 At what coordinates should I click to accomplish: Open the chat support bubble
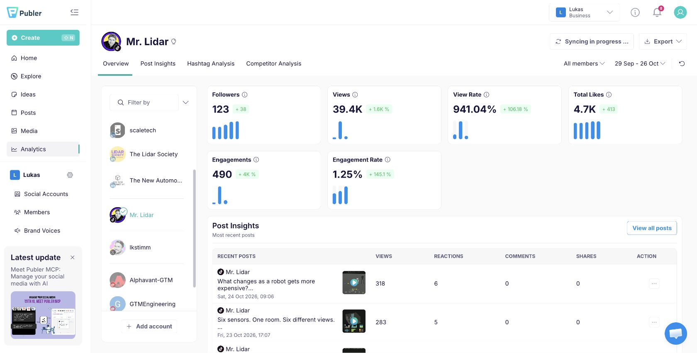point(676,333)
